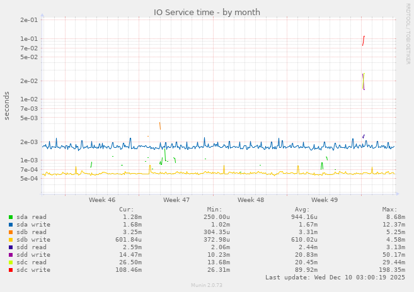Click the 'sdd read' legend label
This screenshot has width=414, height=292.
coord(32,247)
